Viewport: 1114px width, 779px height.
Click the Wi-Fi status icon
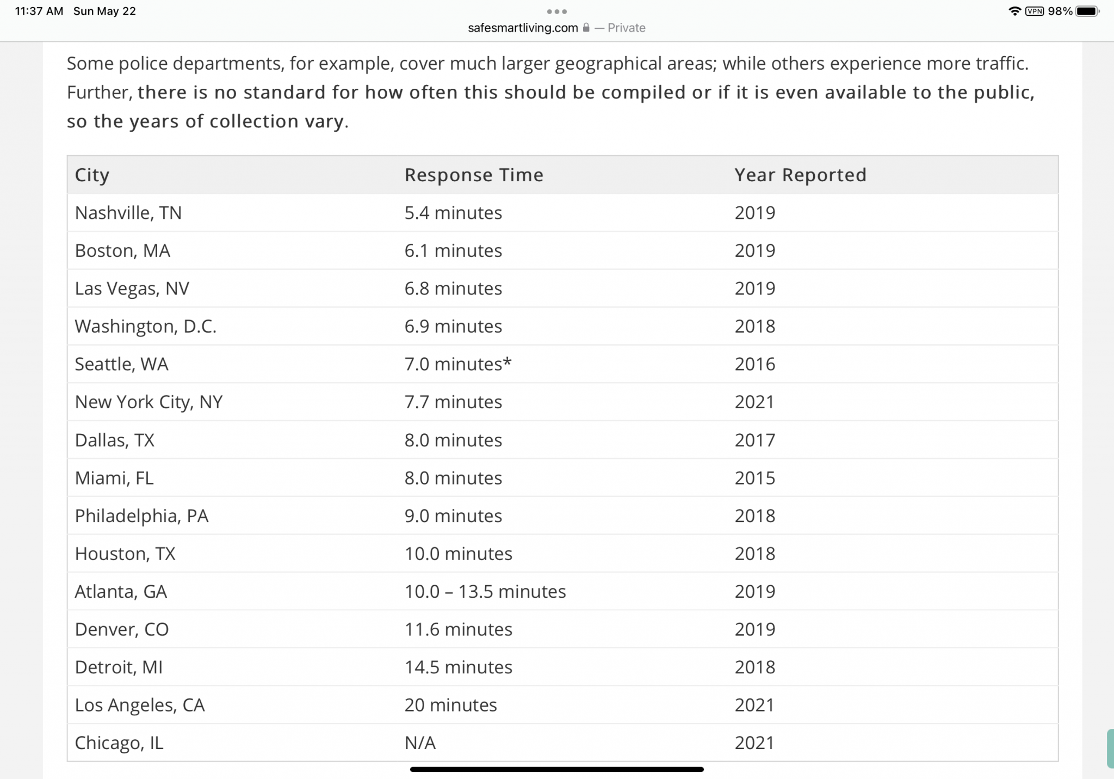[x=1014, y=11]
